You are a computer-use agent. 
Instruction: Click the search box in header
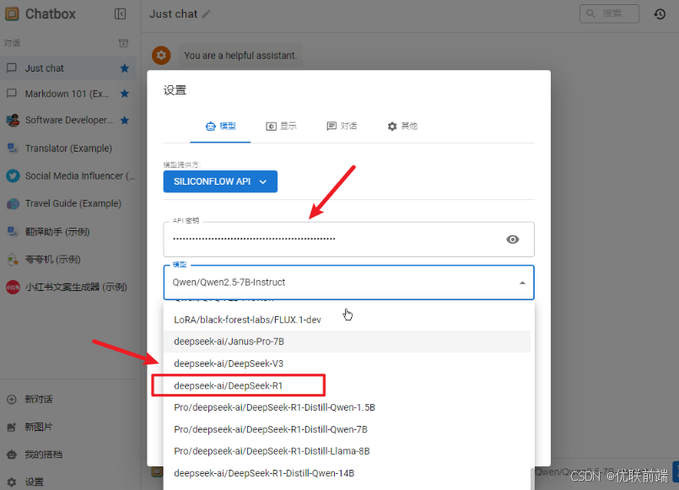(x=609, y=13)
